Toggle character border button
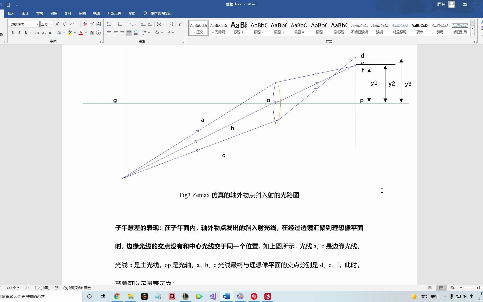Image resolution: width=483 pixels, height=302 pixels. [98, 24]
